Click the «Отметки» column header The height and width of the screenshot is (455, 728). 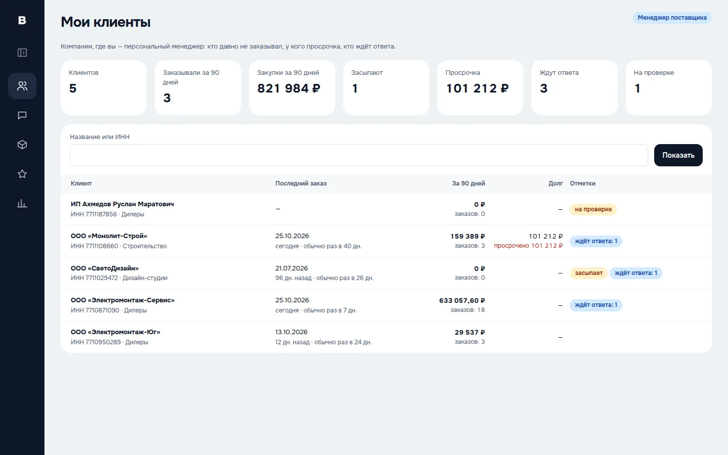click(583, 184)
